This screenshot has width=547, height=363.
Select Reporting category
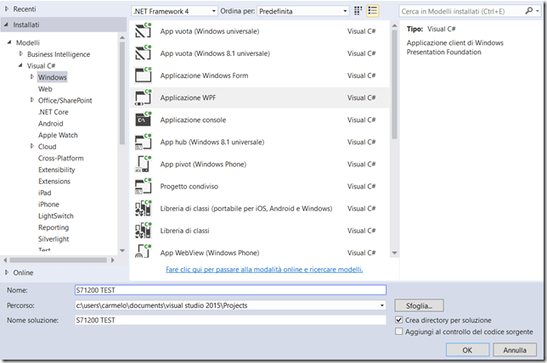(54, 227)
